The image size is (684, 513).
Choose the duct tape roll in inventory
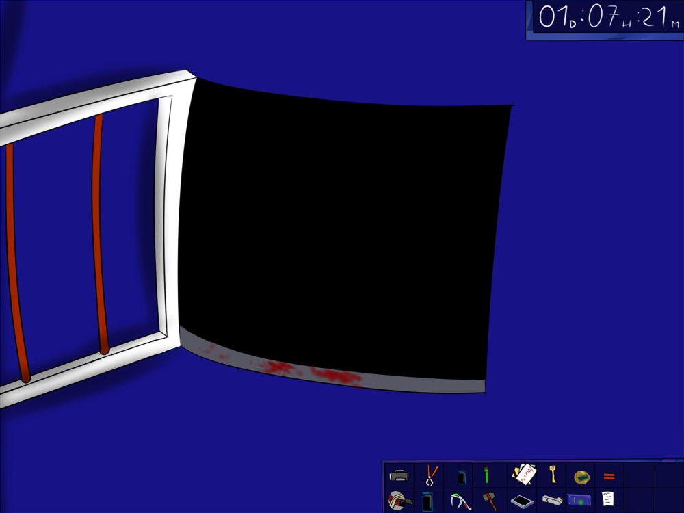click(x=399, y=501)
